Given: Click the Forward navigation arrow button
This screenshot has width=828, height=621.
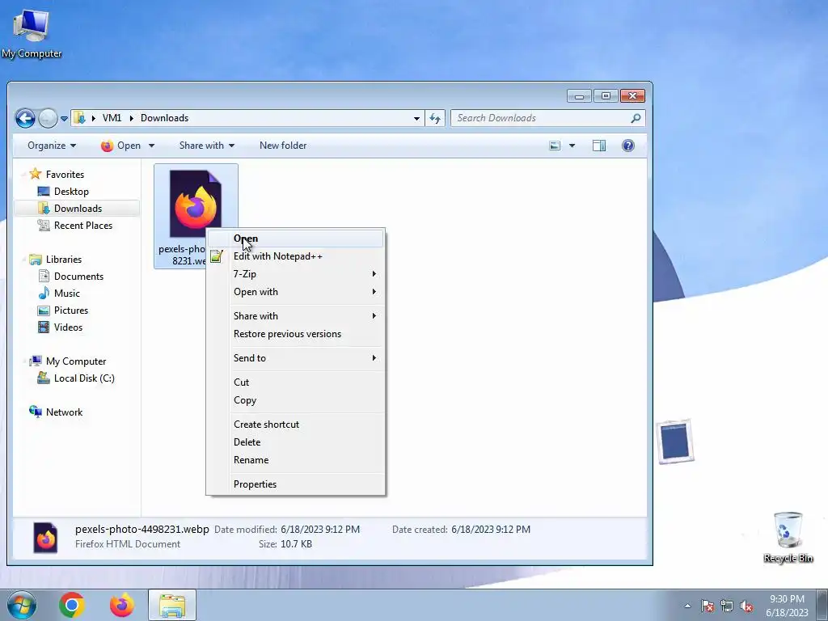Looking at the screenshot, I should tap(48, 118).
